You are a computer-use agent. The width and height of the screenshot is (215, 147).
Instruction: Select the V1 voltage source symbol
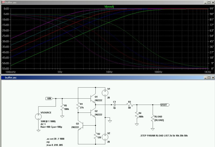pyautogui.click(x=105, y=93)
